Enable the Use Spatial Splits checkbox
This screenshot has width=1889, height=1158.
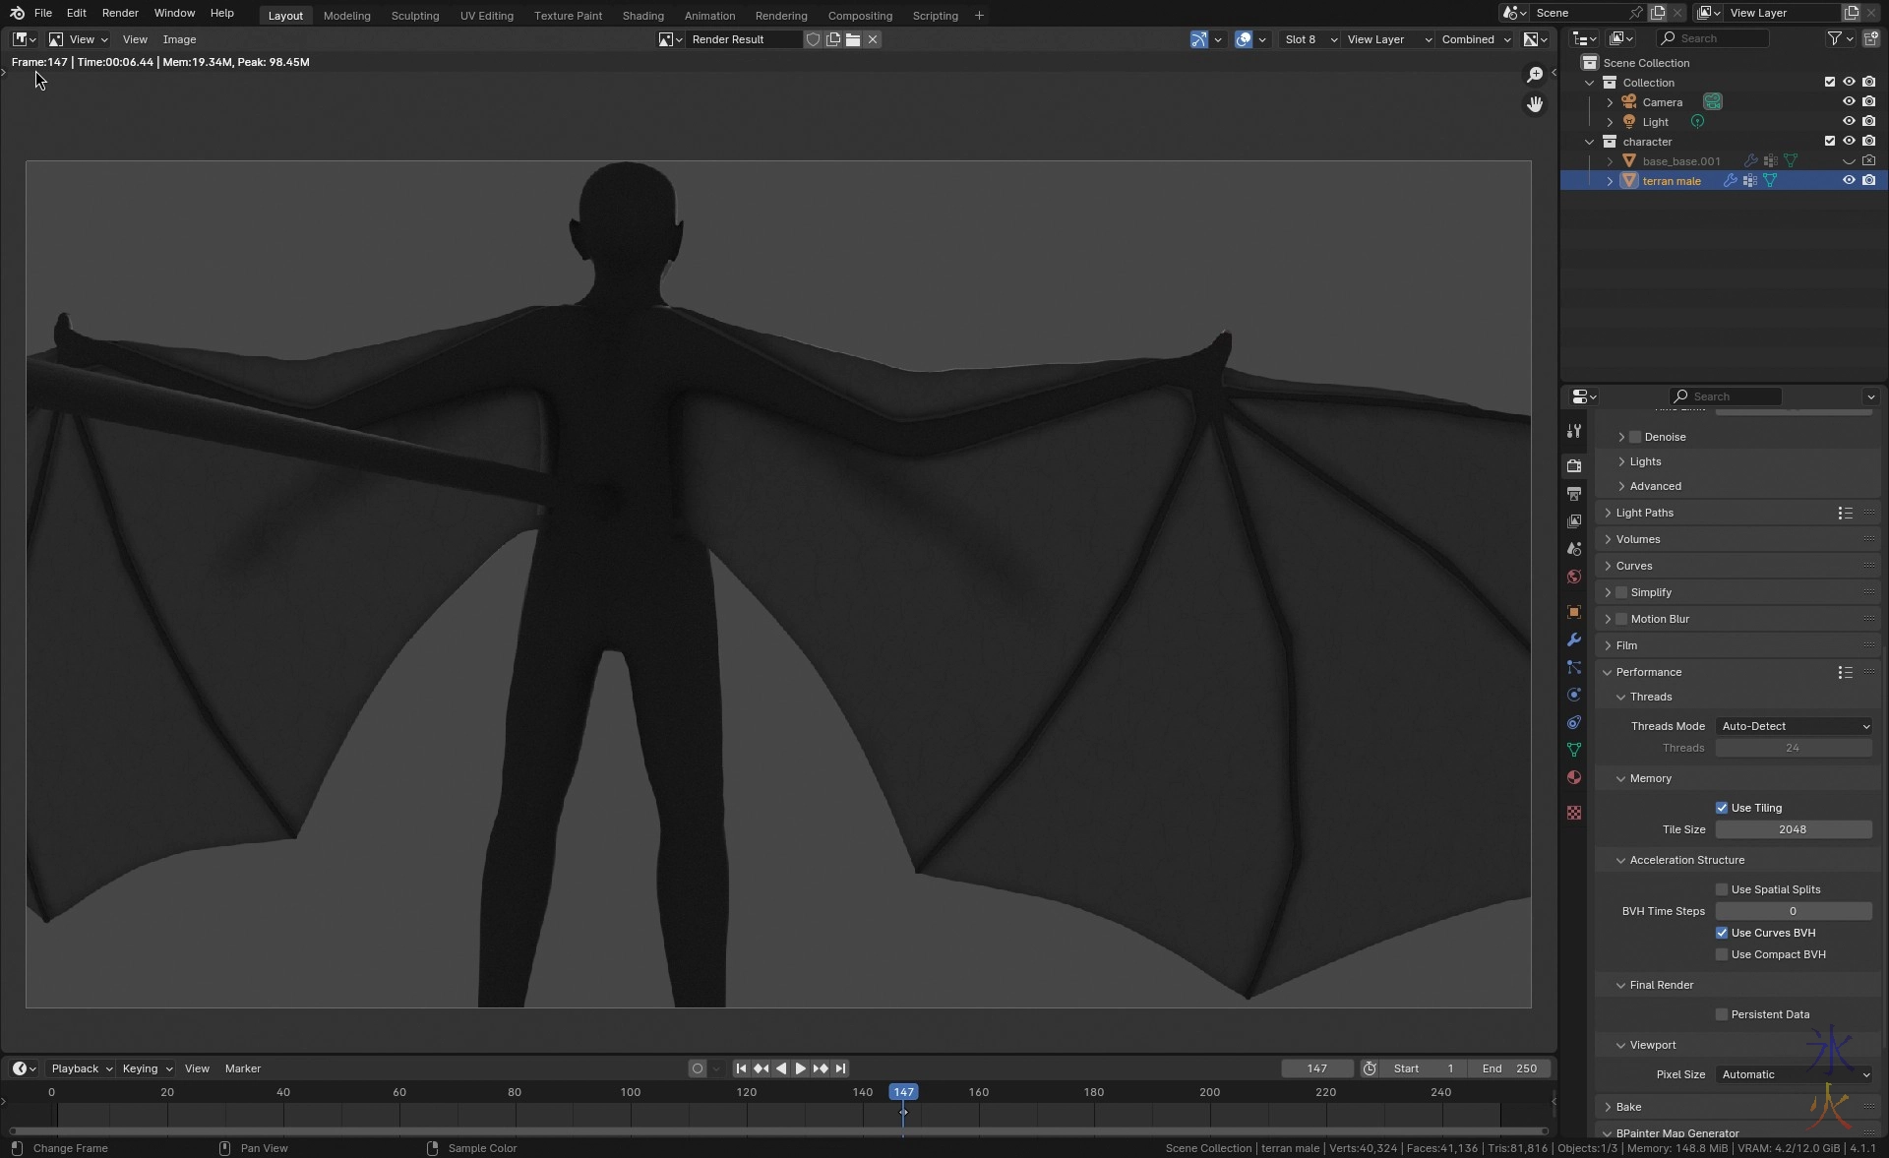tap(1722, 889)
